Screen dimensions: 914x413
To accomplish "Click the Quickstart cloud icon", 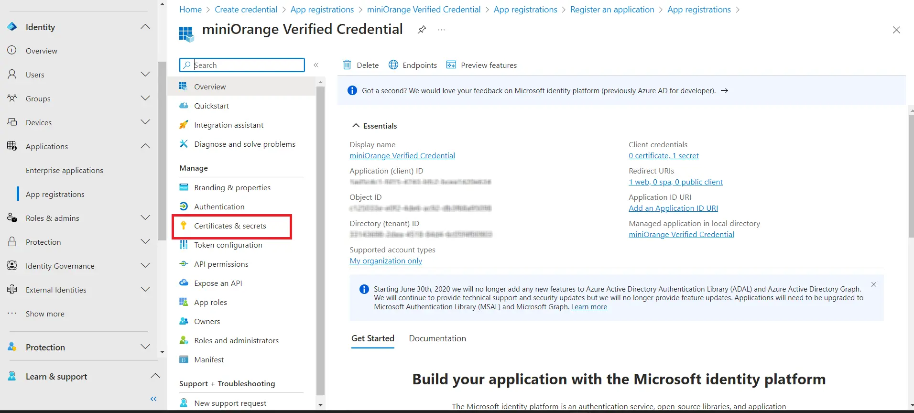I will (184, 106).
